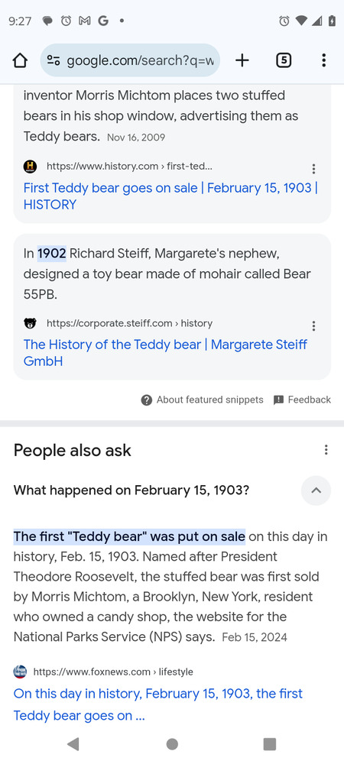Open First Teddy bear goes on sale link
344x764 pixels.
(170, 196)
